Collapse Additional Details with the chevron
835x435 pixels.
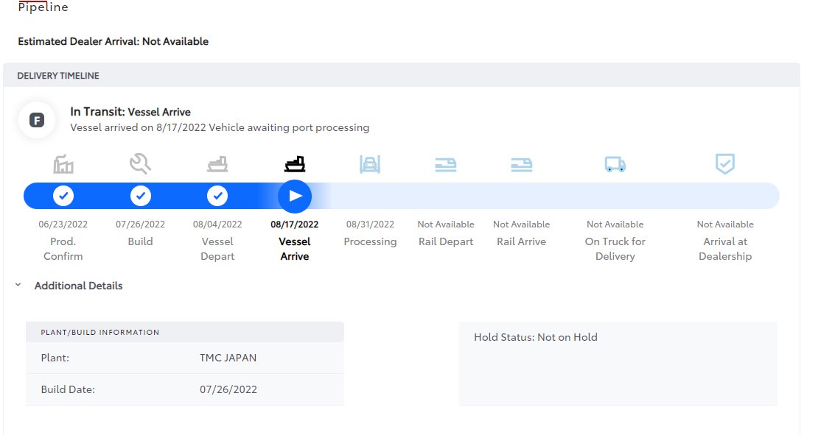coord(18,285)
